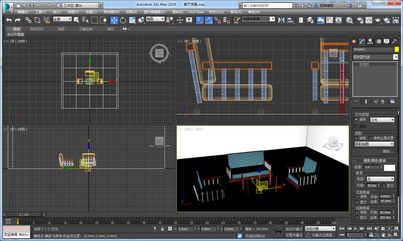Click the 自动关键点 auto key button

(294, 228)
